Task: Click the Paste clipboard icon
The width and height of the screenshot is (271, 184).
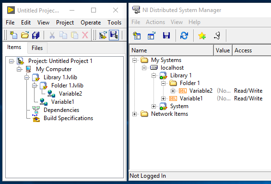Action: pyautogui.click(x=74, y=35)
